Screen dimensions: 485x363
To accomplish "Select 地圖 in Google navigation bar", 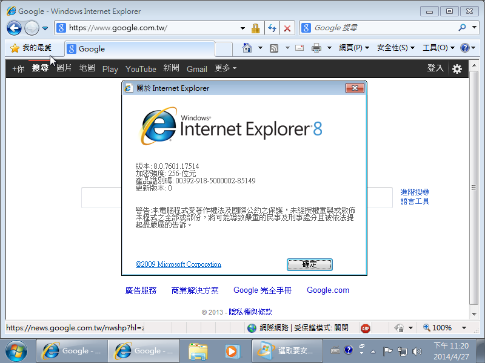I will pyautogui.click(x=87, y=68).
